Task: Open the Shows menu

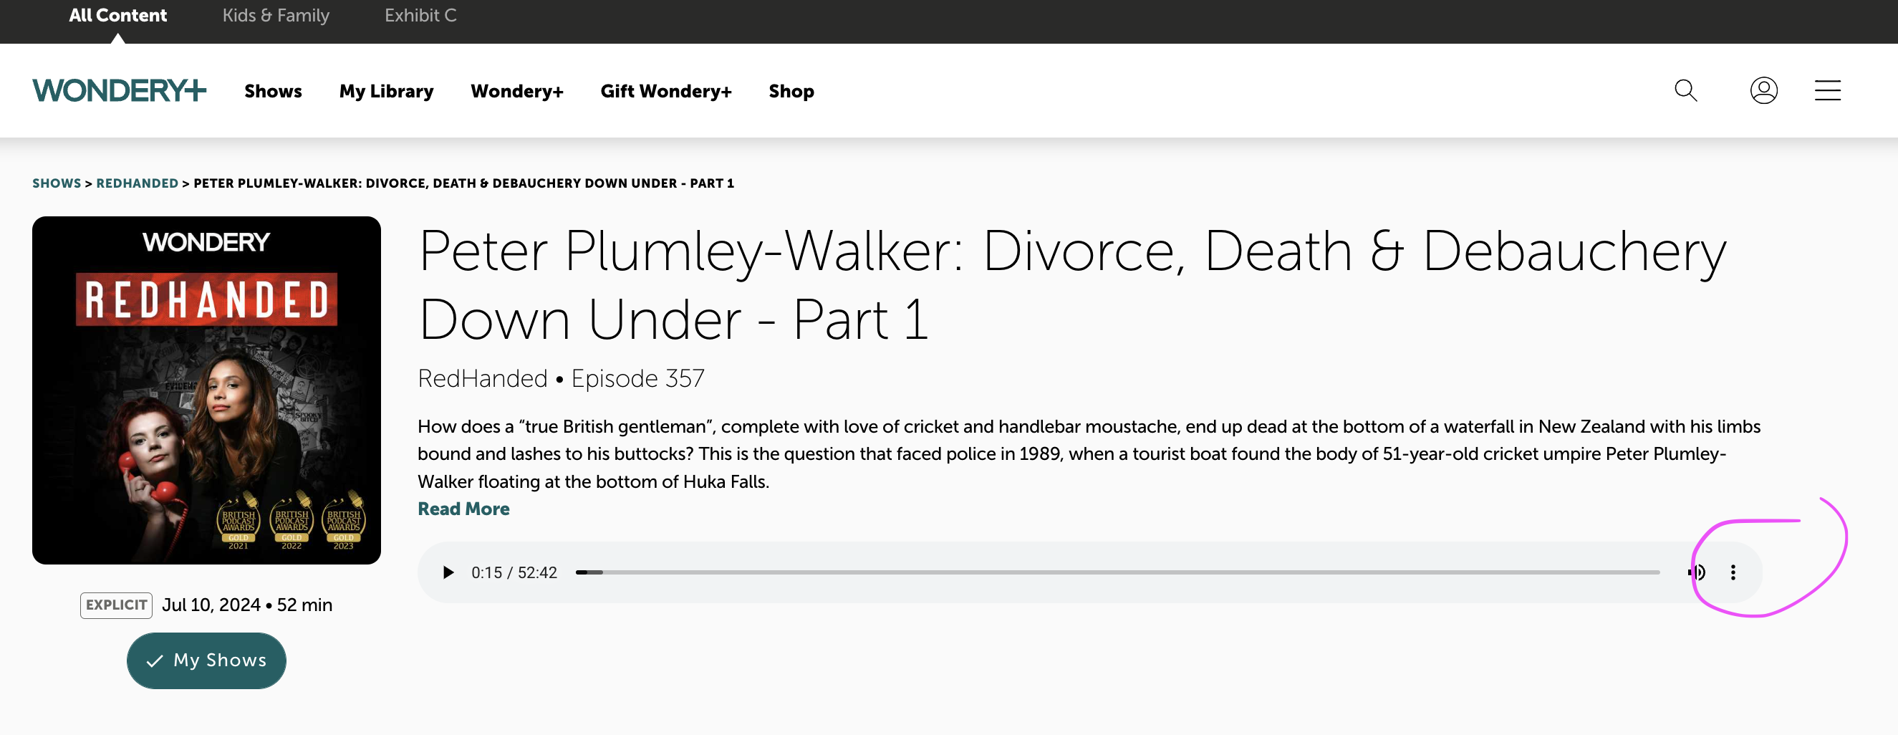Action: click(274, 92)
